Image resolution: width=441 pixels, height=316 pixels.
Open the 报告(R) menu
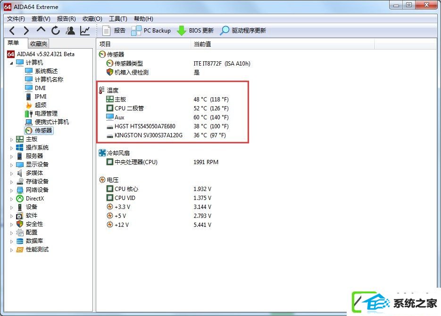[x=67, y=18]
